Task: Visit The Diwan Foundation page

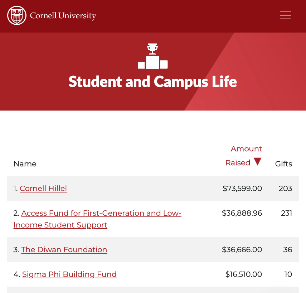Action: point(64,250)
